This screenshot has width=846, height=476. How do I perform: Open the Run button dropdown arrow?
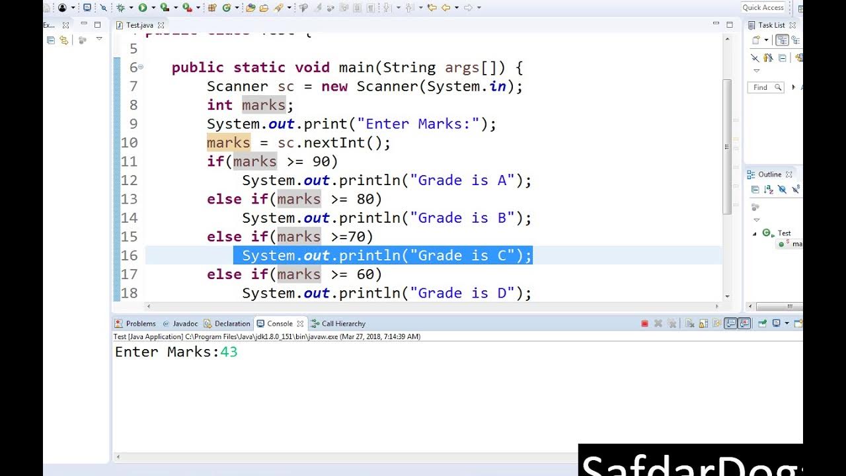[153, 8]
